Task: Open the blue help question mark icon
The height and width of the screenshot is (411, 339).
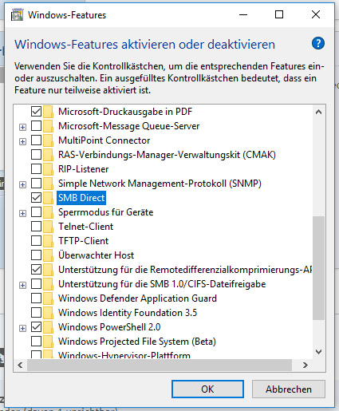Action: coord(318,43)
